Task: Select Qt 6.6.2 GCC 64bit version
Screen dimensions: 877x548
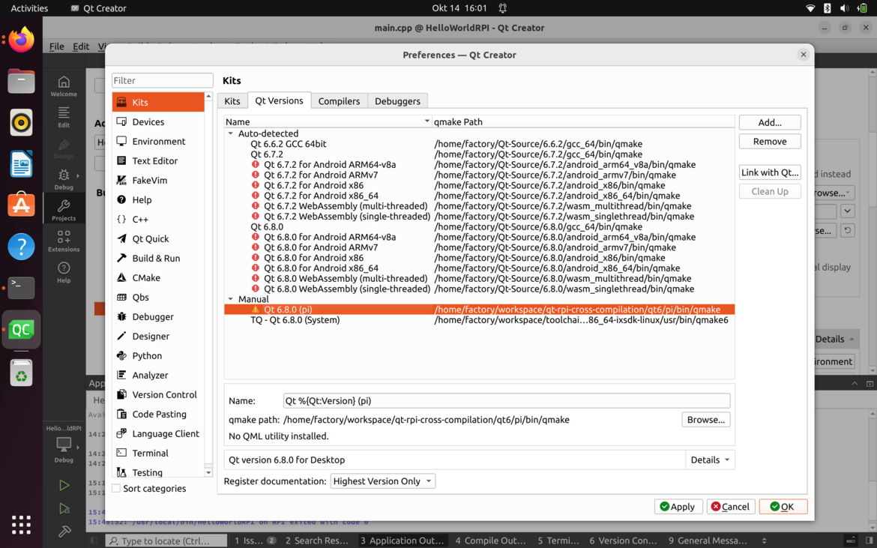Action: tap(479, 144)
